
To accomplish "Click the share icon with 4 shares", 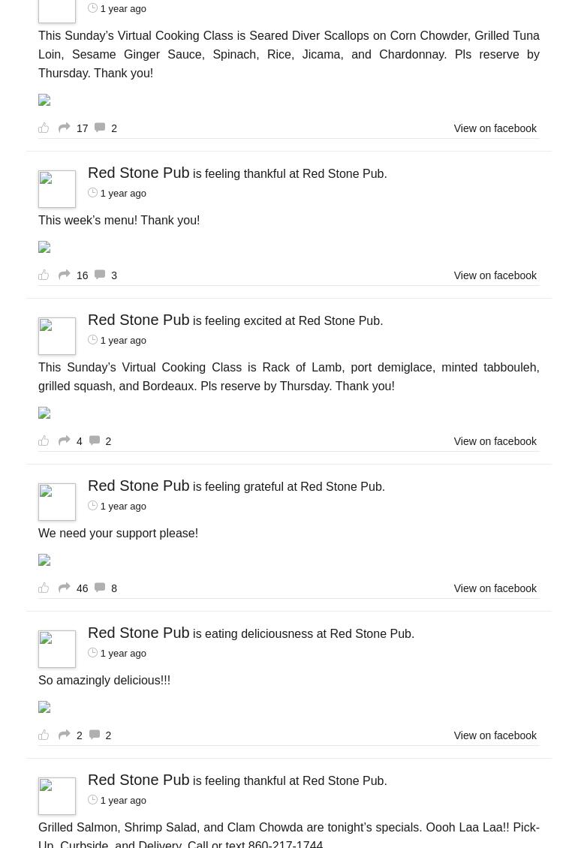I will [65, 441].
